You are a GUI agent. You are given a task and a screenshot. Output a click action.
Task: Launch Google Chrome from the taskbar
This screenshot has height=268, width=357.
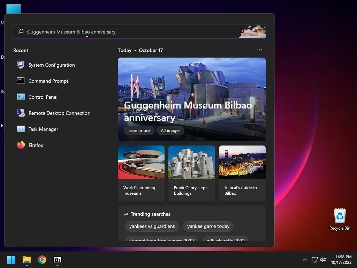(x=42, y=260)
